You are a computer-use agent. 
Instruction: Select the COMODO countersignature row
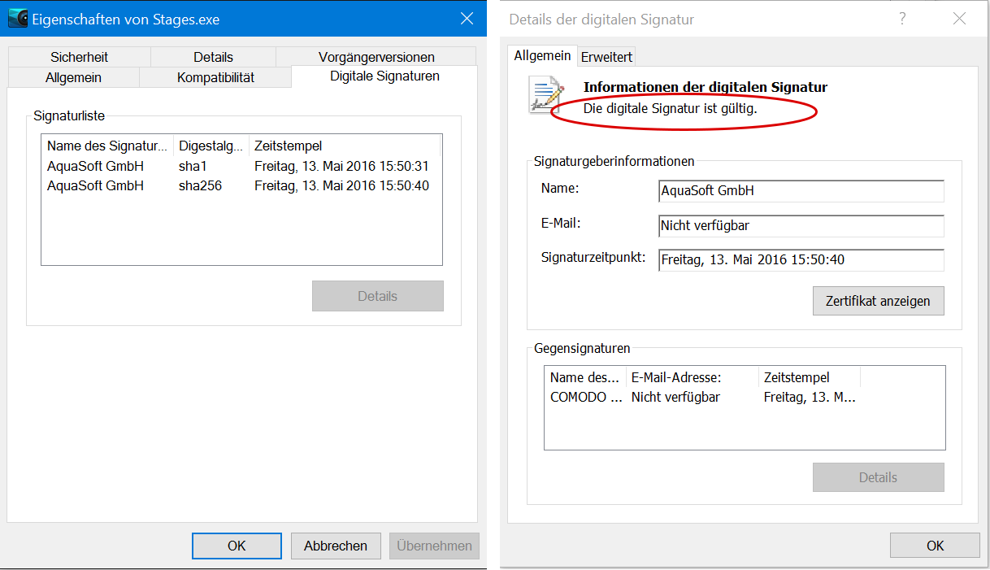tap(744, 398)
